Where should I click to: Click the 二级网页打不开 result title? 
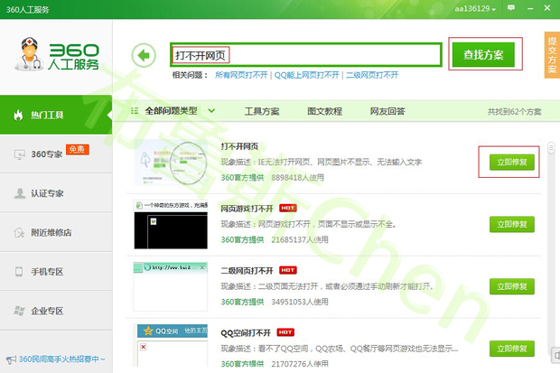click(x=247, y=270)
